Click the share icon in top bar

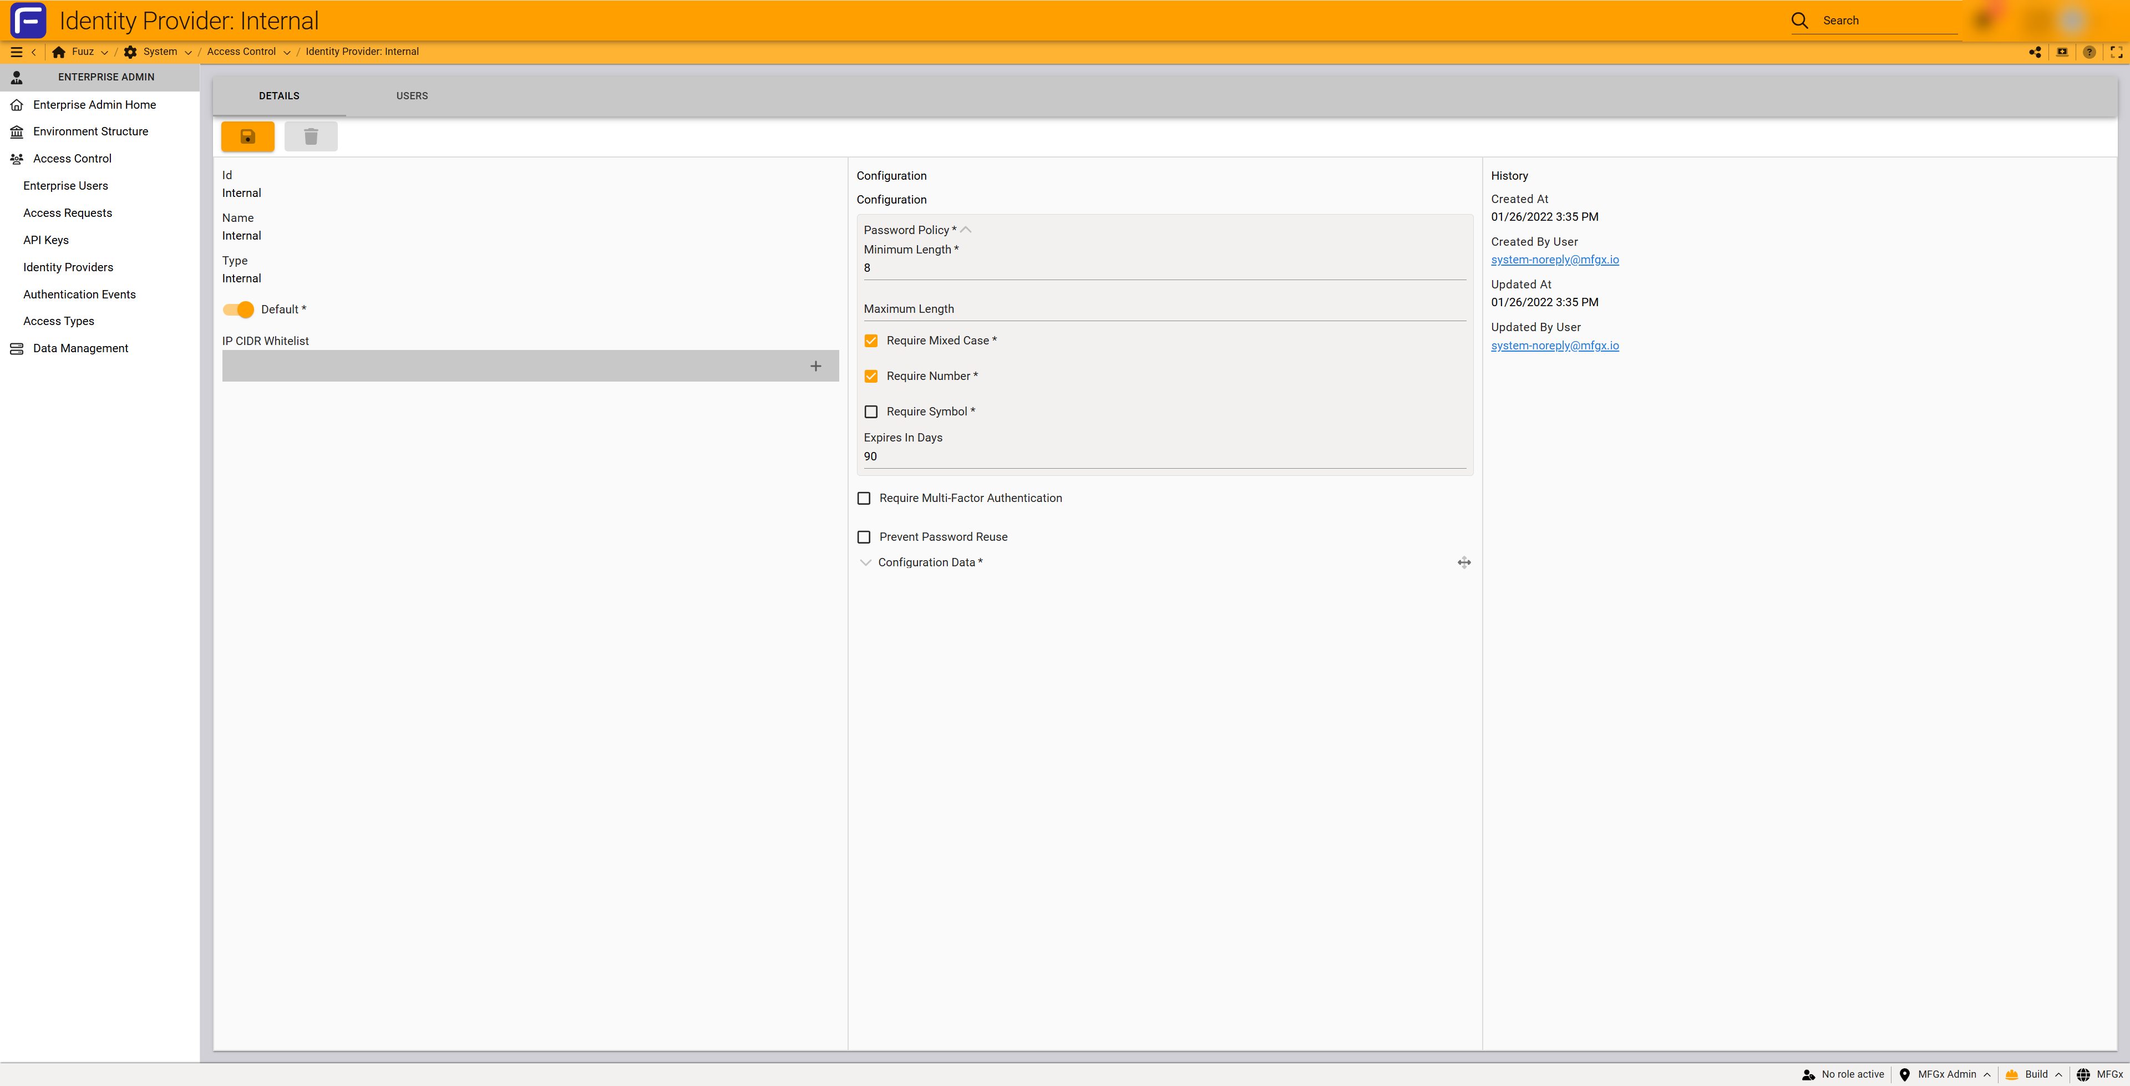pyautogui.click(x=2035, y=52)
